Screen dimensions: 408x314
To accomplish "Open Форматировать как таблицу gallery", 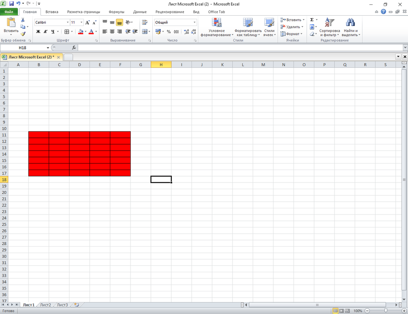I will click(x=248, y=27).
